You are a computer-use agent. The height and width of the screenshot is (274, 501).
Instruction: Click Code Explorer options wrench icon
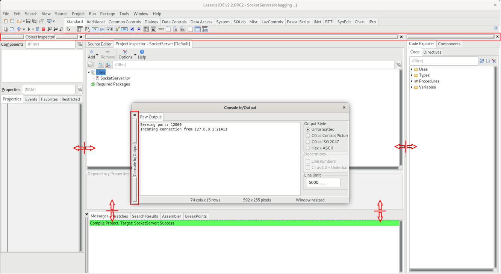pos(494,61)
